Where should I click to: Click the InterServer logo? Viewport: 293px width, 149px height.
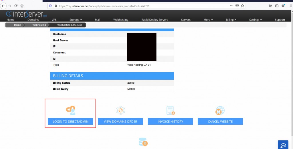26,14
